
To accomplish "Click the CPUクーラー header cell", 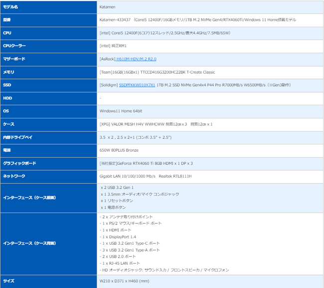I will tap(48, 46).
